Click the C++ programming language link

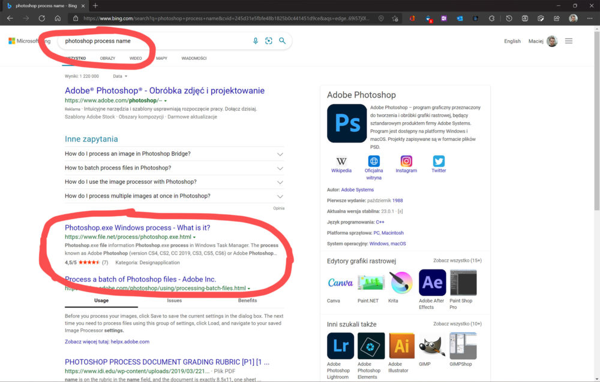380,222
